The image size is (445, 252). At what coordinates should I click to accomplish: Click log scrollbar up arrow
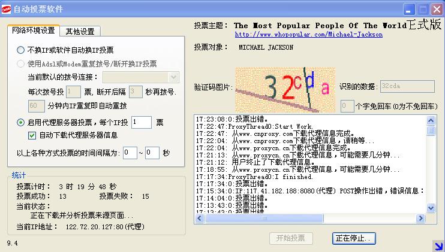[431, 121]
